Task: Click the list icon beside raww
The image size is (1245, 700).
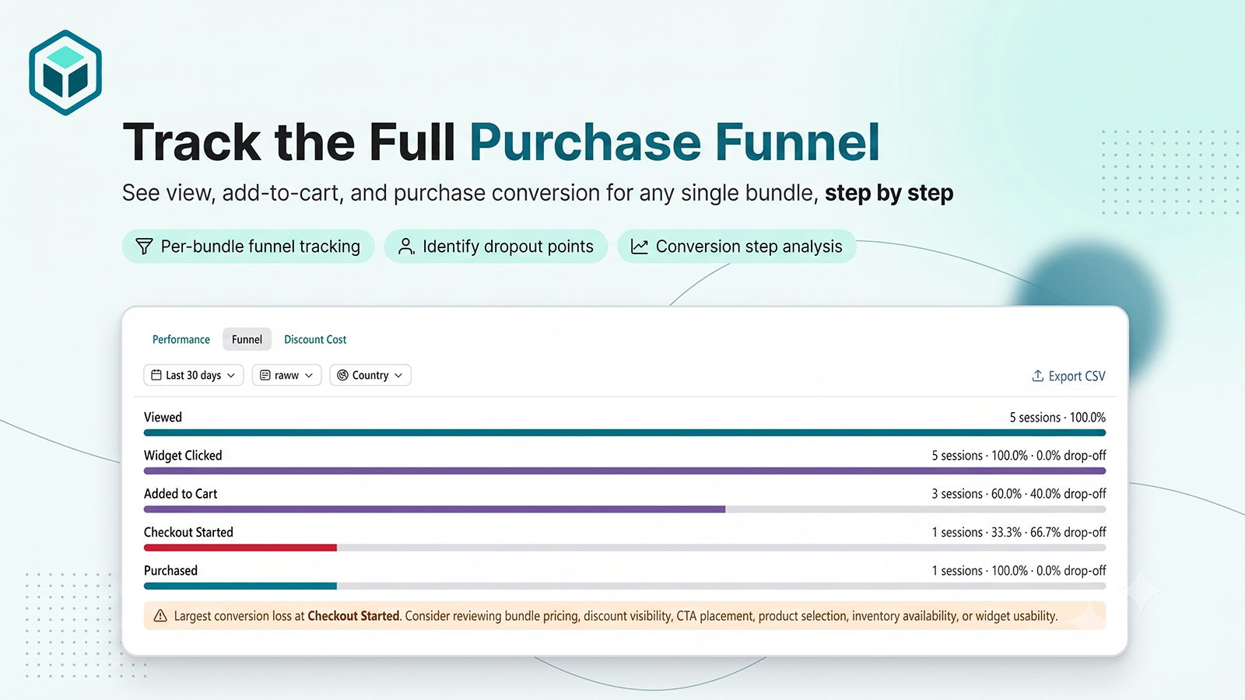Action: (x=265, y=375)
